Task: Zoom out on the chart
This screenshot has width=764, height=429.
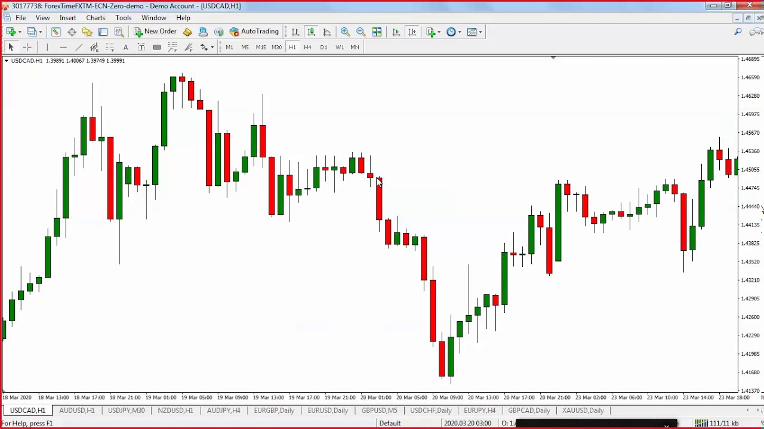Action: (361, 32)
